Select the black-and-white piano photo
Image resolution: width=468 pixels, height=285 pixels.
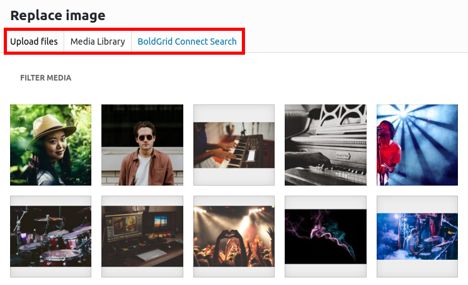coord(326,145)
